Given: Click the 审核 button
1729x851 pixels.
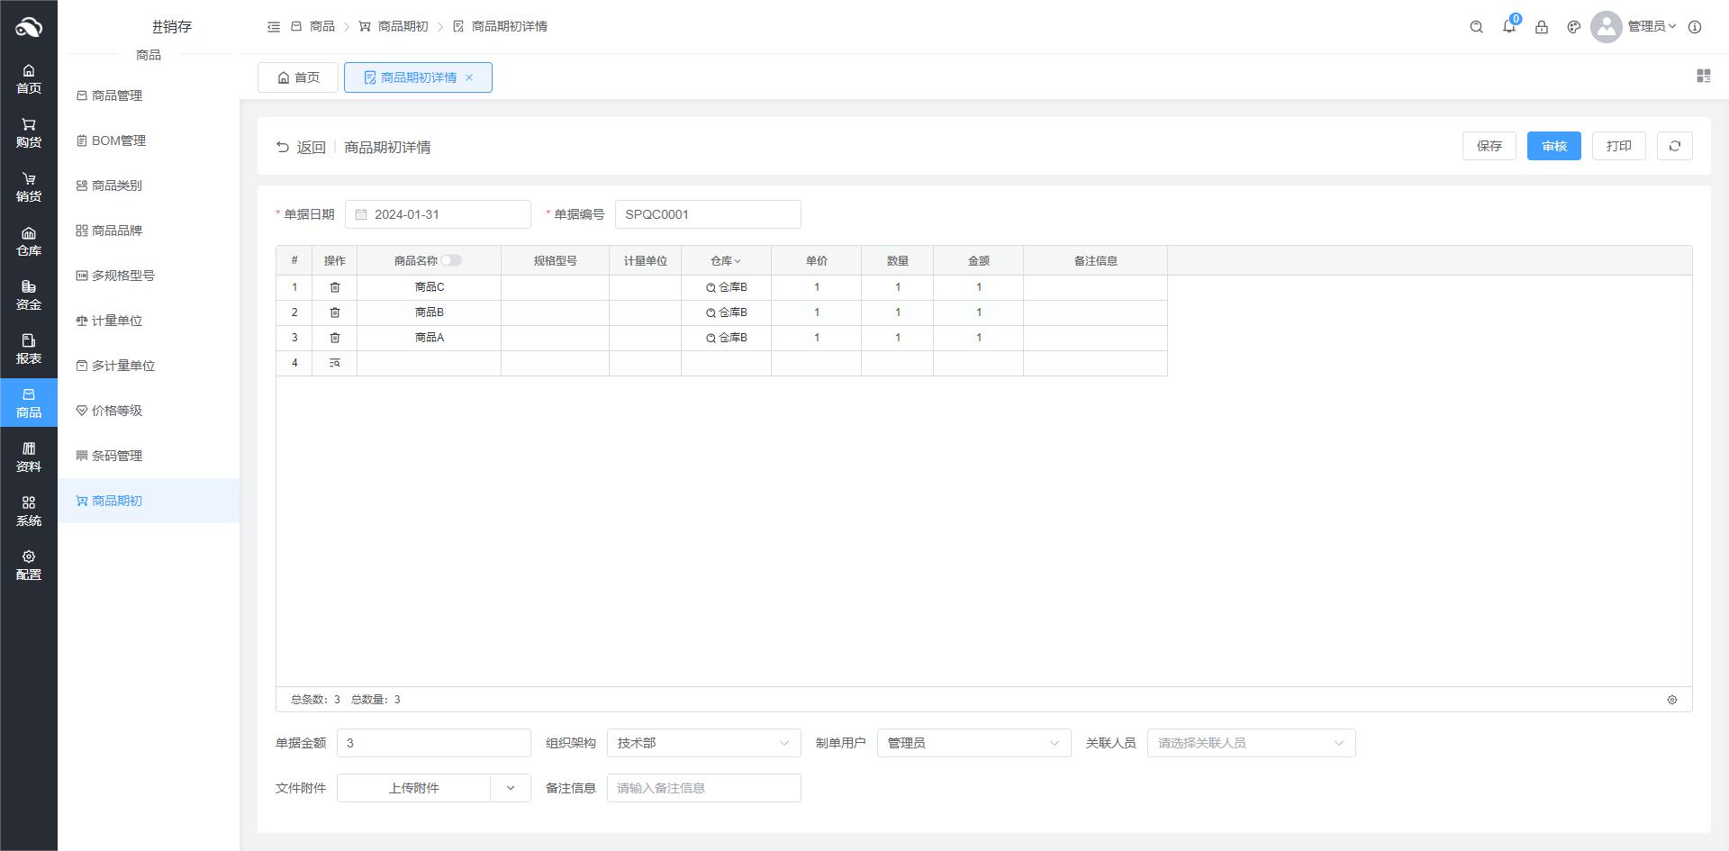Looking at the screenshot, I should click(x=1553, y=146).
